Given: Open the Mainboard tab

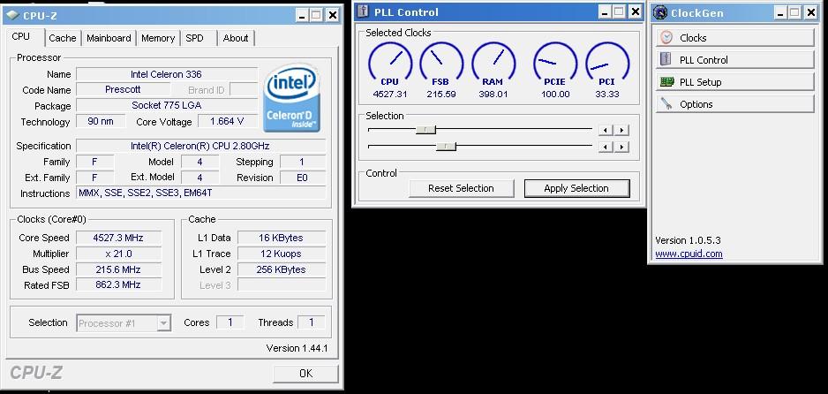Looking at the screenshot, I should coord(109,38).
